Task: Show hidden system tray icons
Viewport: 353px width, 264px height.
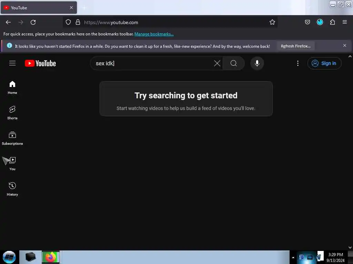Action: click(293, 257)
